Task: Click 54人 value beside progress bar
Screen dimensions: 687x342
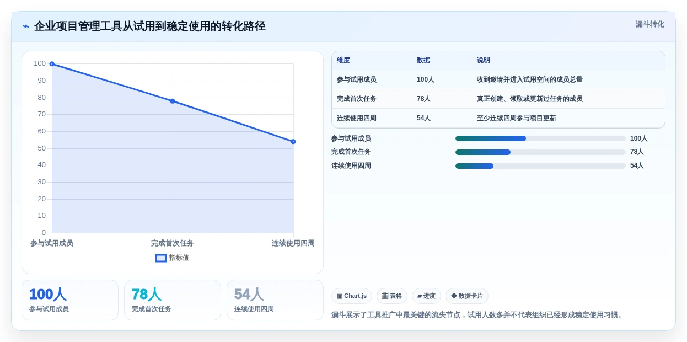Action: pos(637,165)
